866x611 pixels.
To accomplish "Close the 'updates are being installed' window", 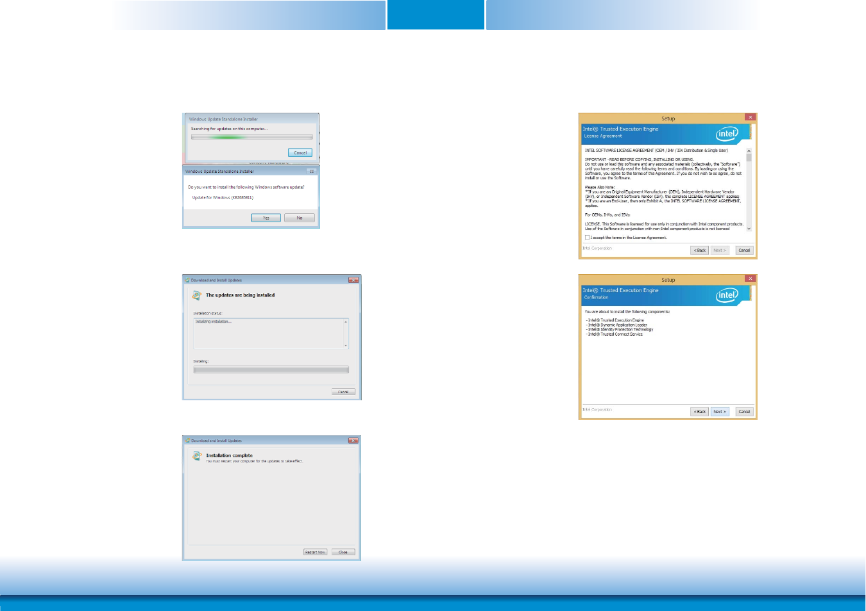I will pyautogui.click(x=353, y=280).
